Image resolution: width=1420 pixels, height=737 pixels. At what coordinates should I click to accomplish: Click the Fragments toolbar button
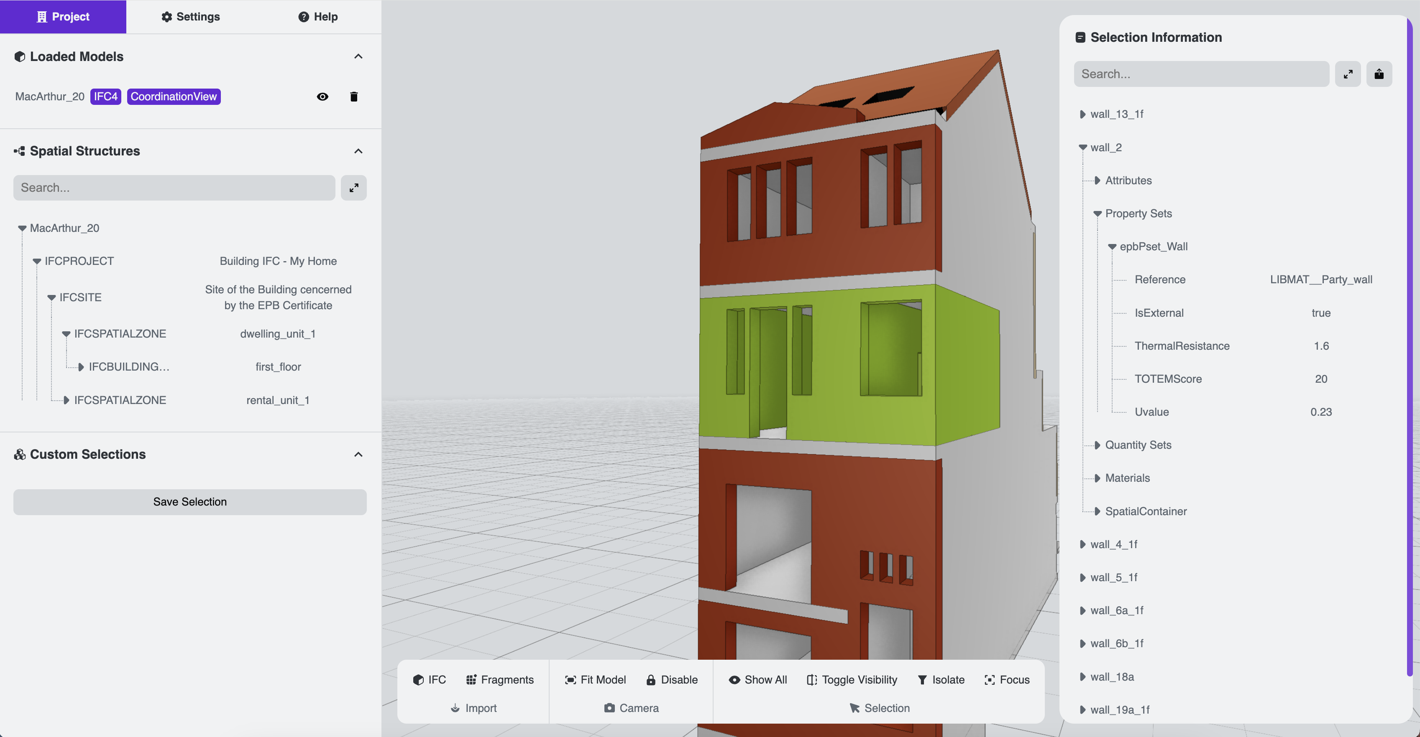500,680
